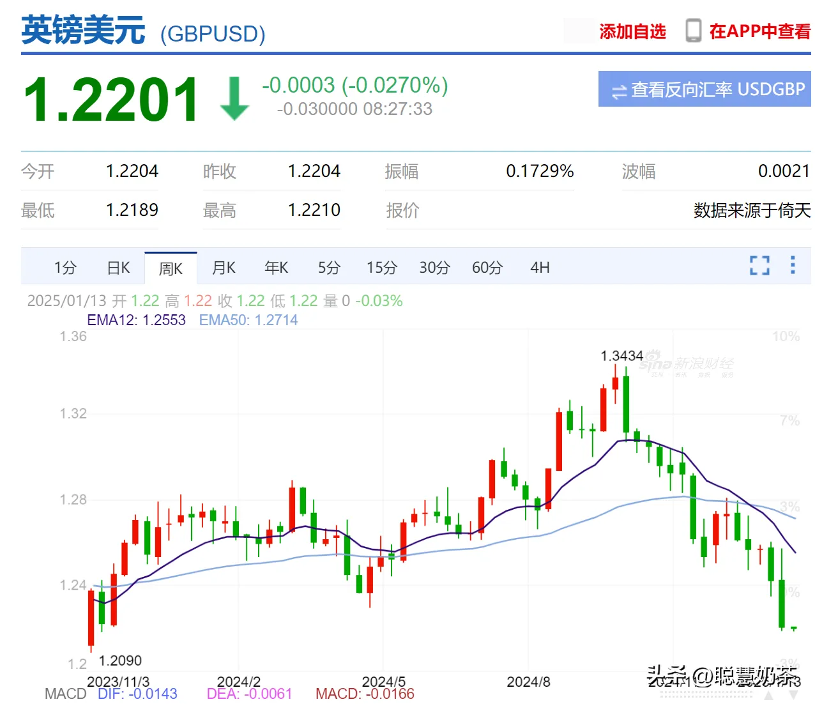
Task: Click the EMA12: 1.2553 indicator label
Action: pyautogui.click(x=137, y=320)
